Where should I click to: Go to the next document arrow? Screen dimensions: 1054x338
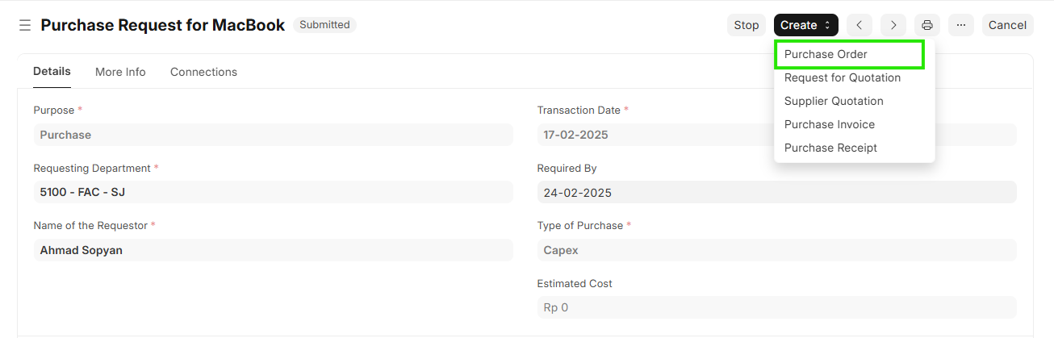(893, 25)
